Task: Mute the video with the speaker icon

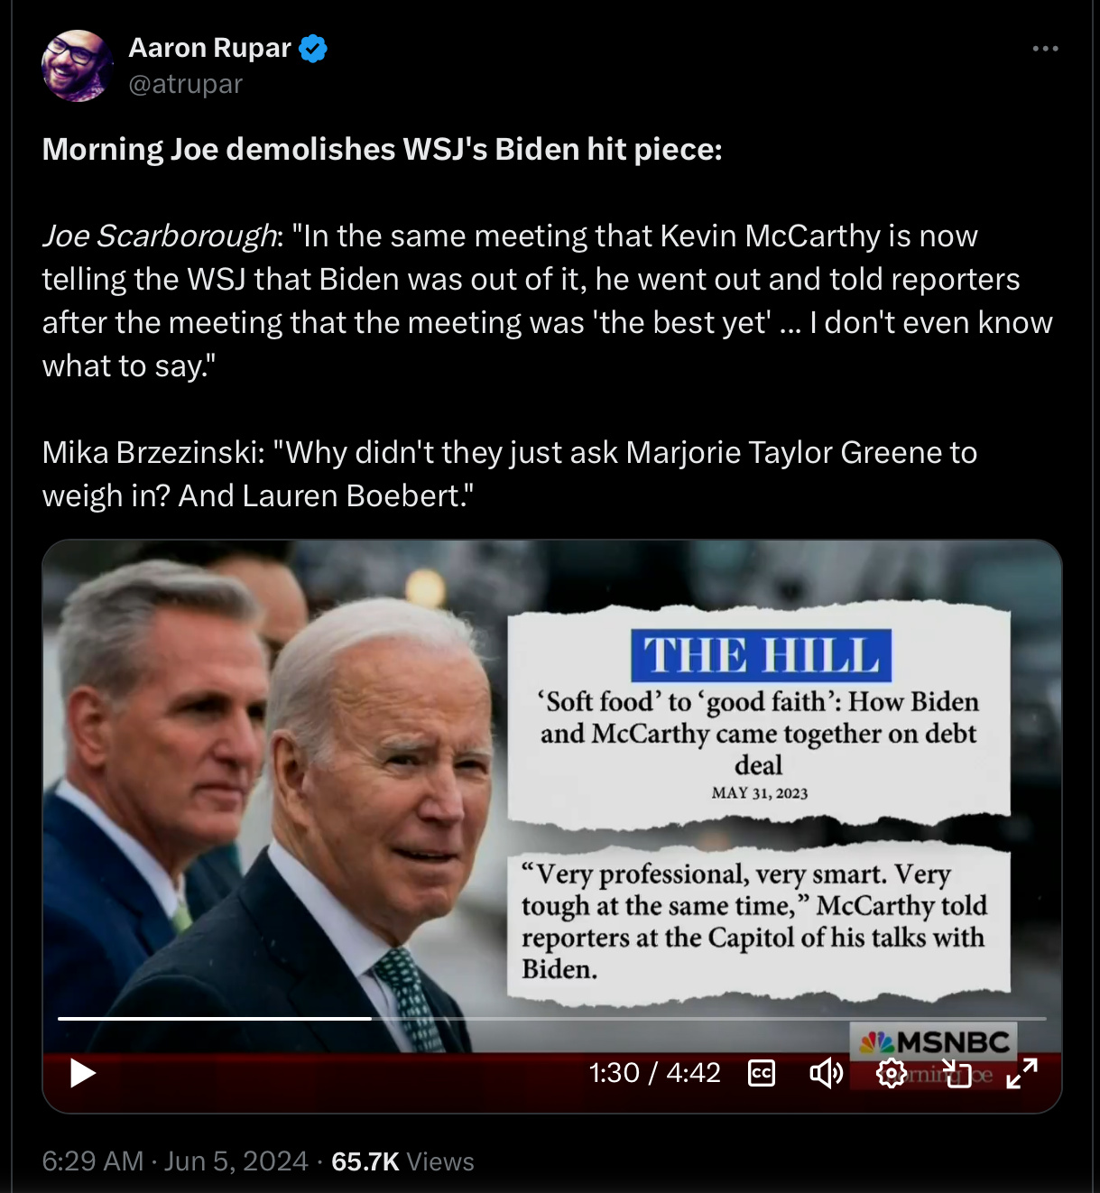Action: click(826, 1073)
